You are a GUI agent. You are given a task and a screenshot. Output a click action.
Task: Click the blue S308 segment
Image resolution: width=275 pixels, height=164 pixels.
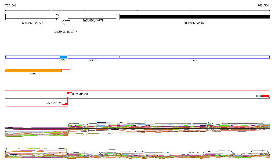tap(63, 57)
